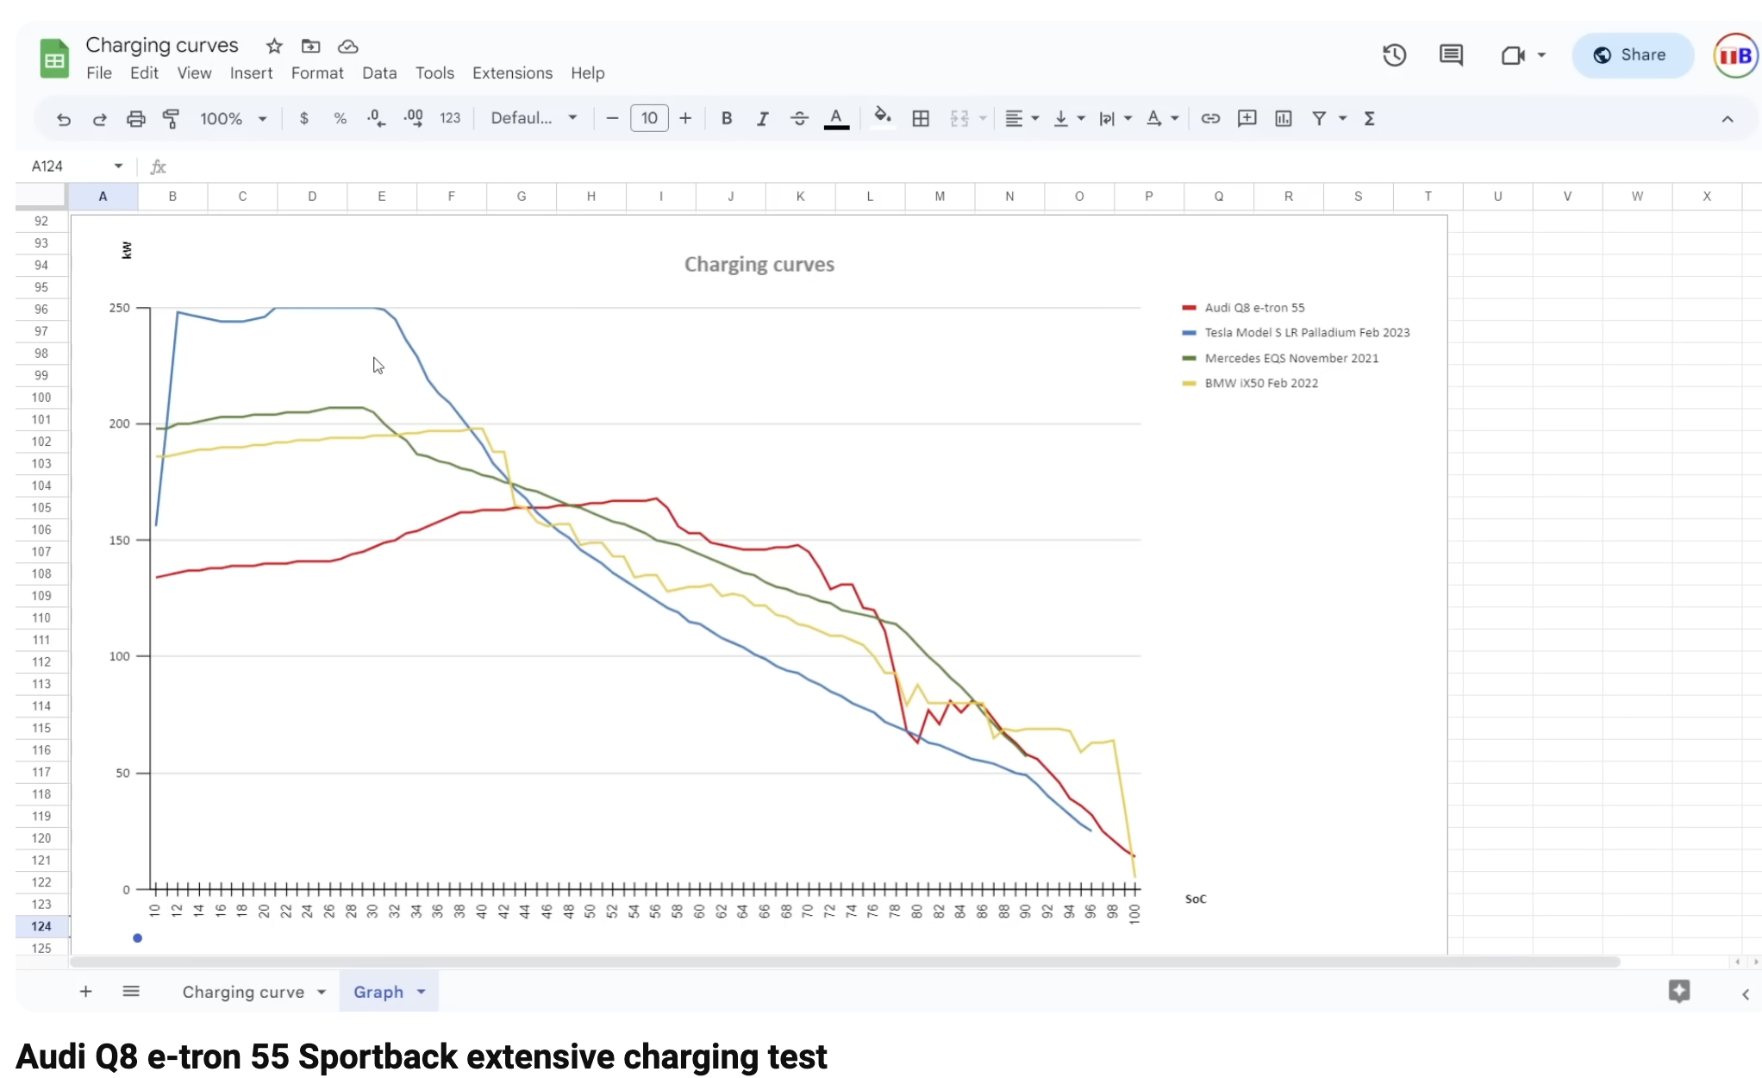Click the text color underlined A
The height and width of the screenshot is (1078, 1762).
[x=835, y=119]
